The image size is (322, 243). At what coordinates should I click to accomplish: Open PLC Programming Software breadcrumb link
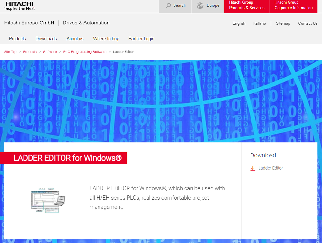[x=85, y=52]
